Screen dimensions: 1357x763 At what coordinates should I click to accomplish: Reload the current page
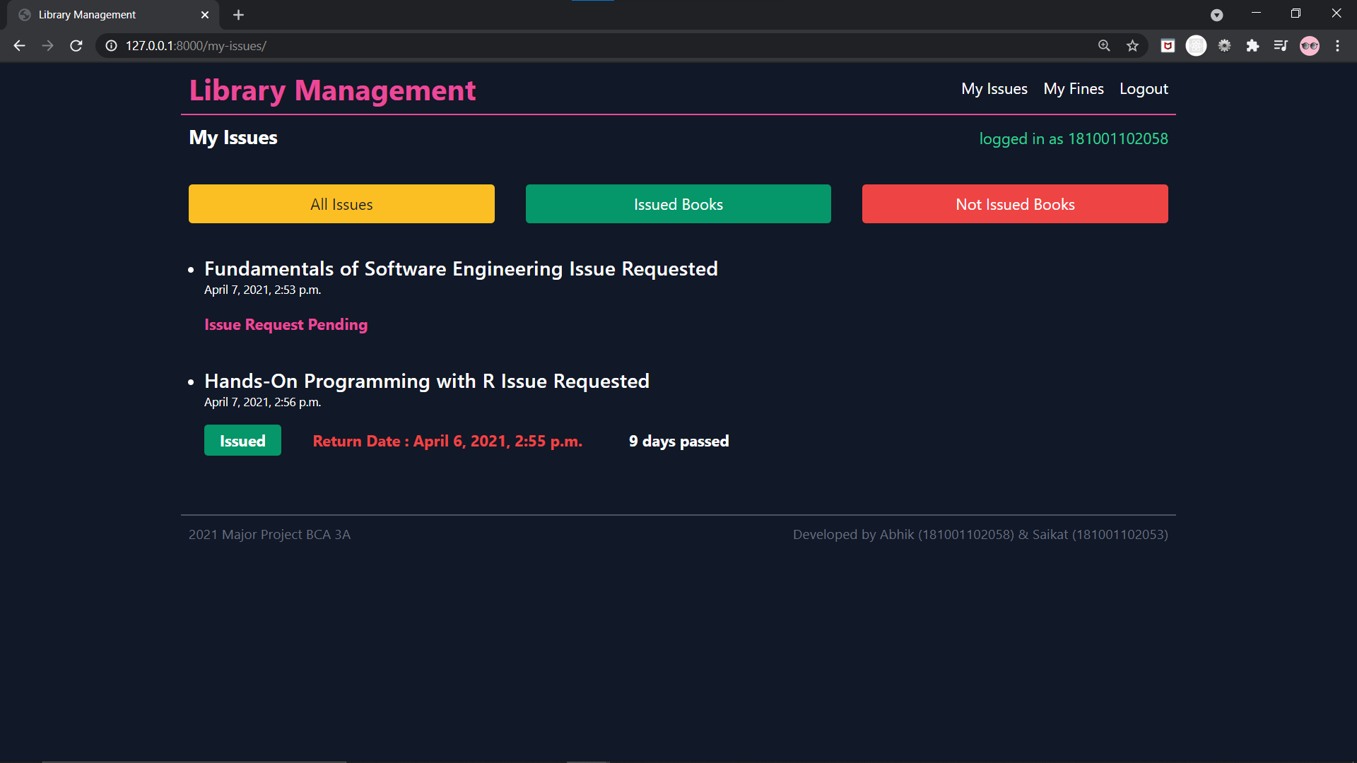click(76, 46)
